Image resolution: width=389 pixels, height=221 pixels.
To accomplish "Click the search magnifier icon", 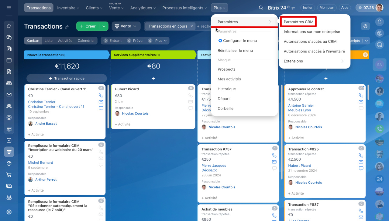I will pyautogui.click(x=261, y=8).
